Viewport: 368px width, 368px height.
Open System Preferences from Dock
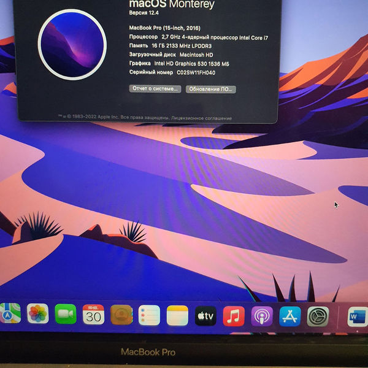click(x=318, y=316)
